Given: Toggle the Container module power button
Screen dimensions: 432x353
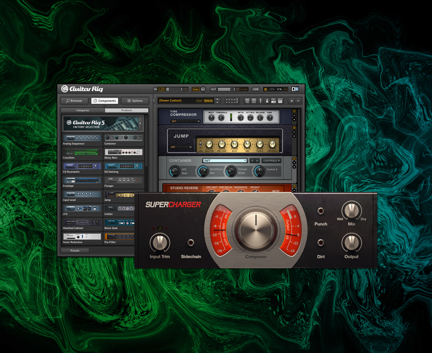Looking at the screenshot, I should coord(294,159).
